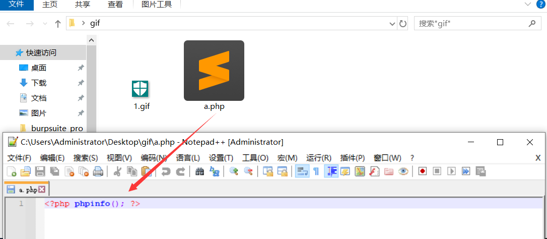Click the Zoom In magnifier icon
547x239 pixels.
click(x=233, y=171)
